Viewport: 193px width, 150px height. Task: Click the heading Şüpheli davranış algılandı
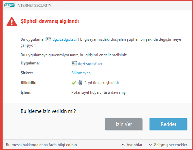pos(50,21)
